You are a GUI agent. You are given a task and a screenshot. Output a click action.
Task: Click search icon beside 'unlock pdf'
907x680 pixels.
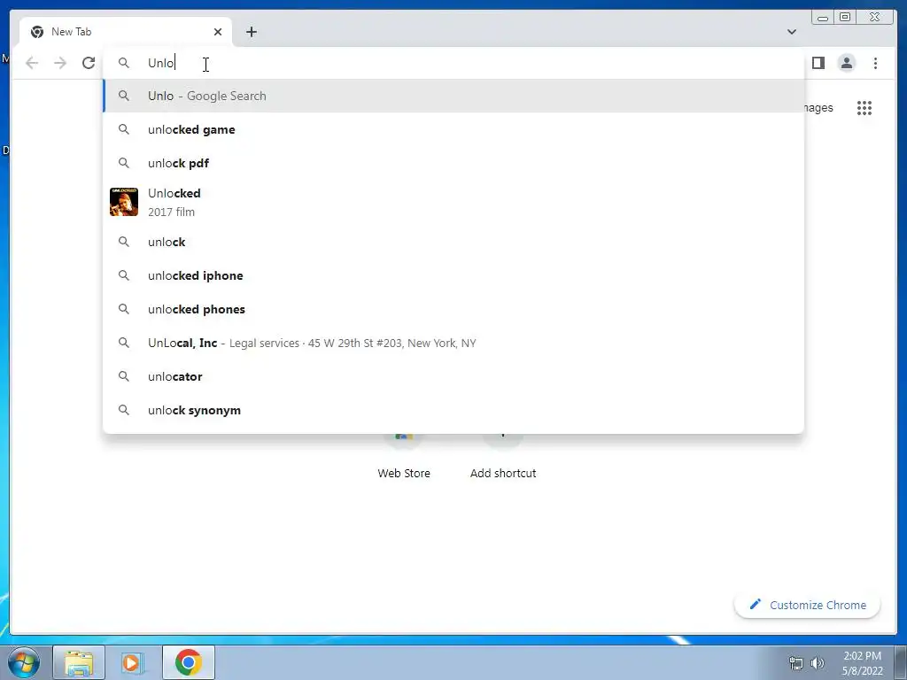(124, 163)
